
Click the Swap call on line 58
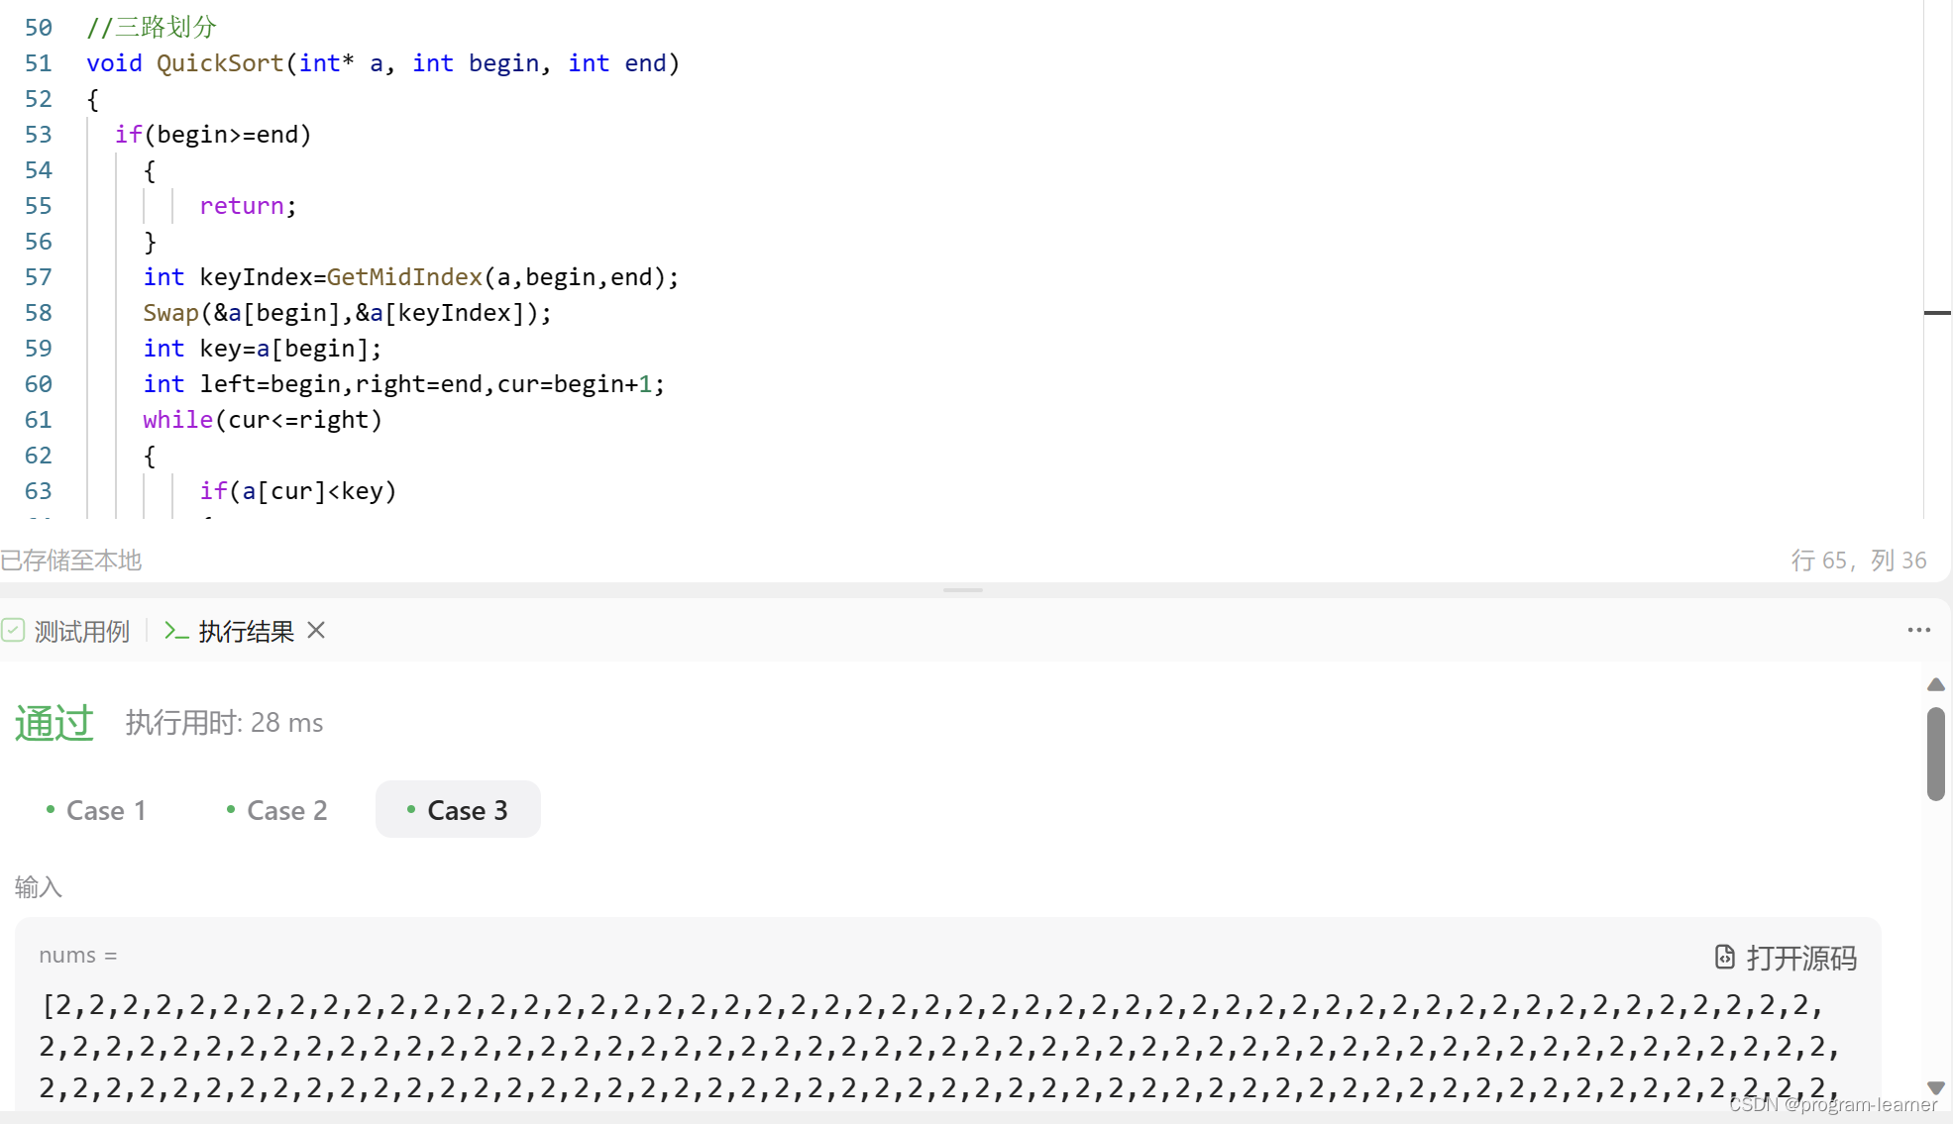coord(170,313)
